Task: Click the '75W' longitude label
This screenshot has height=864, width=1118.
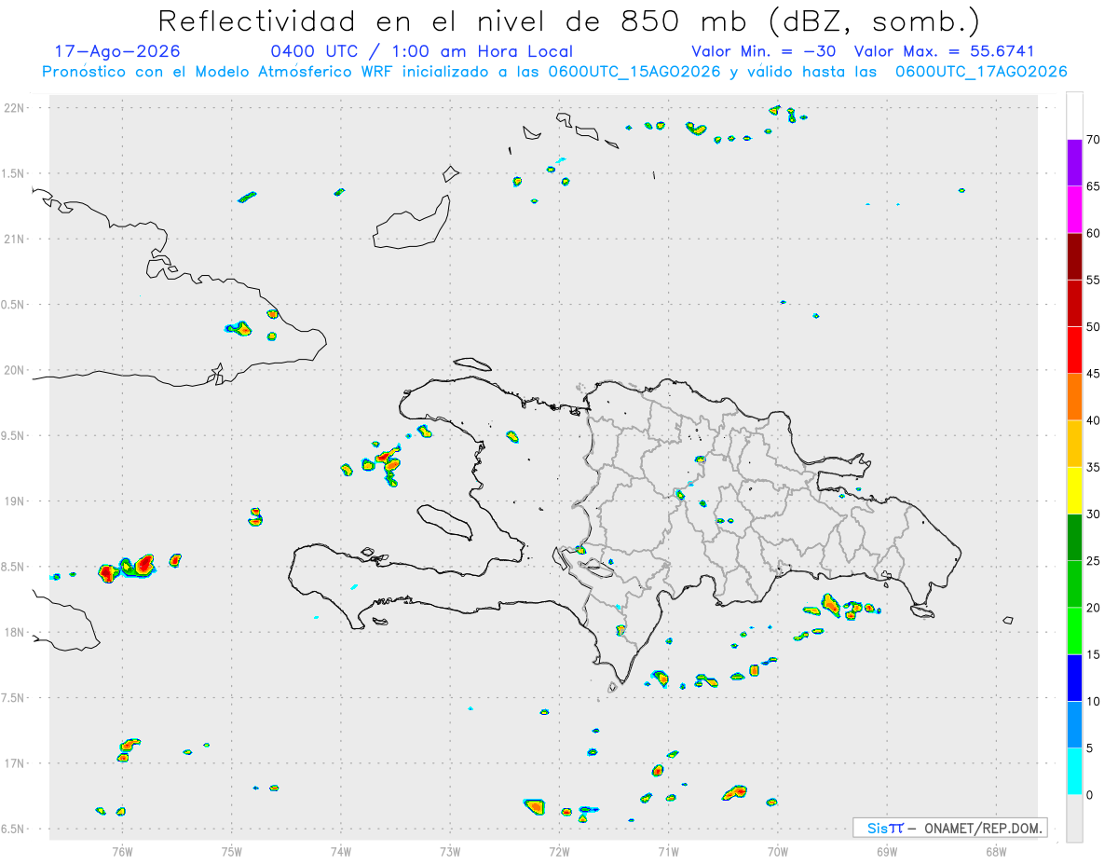Action: (x=232, y=851)
